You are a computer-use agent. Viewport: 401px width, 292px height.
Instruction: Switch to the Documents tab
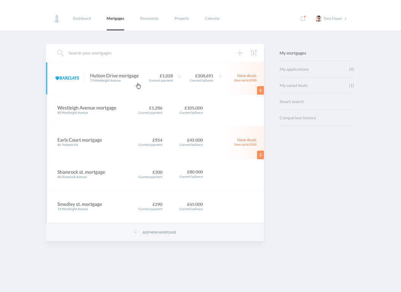[x=149, y=18]
